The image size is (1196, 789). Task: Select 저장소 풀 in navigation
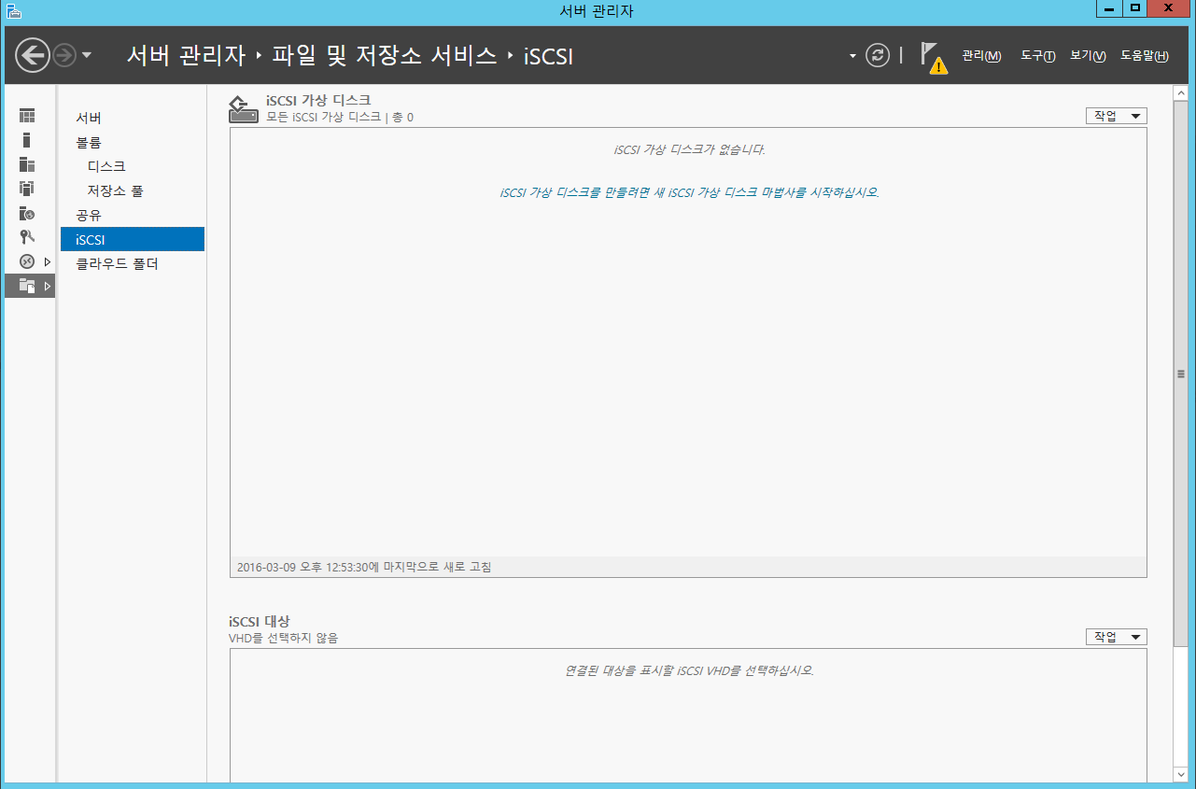[115, 190]
